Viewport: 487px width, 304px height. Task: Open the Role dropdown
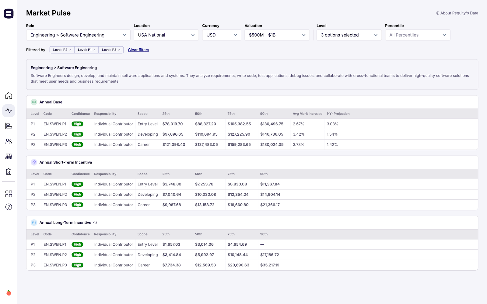click(78, 35)
